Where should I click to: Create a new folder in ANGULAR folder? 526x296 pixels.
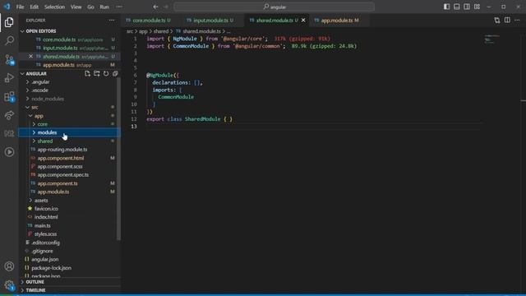coord(97,73)
